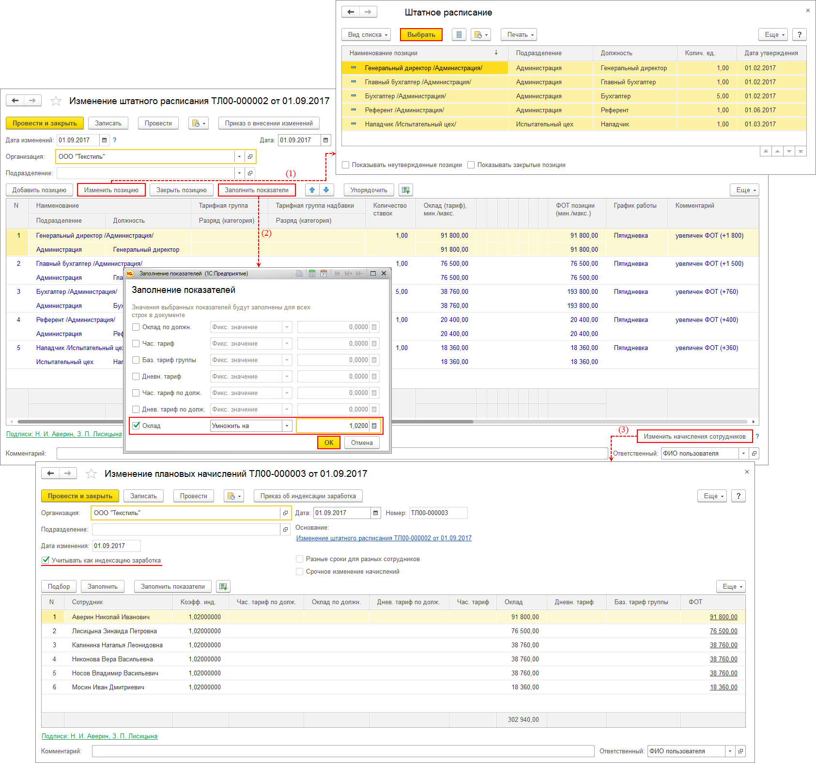Click the move row up arrow icon
816x763 pixels.
click(312, 190)
